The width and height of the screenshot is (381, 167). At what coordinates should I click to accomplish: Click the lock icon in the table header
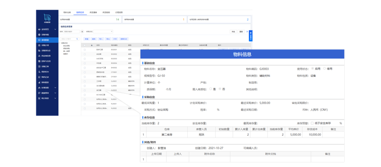(x=92, y=45)
